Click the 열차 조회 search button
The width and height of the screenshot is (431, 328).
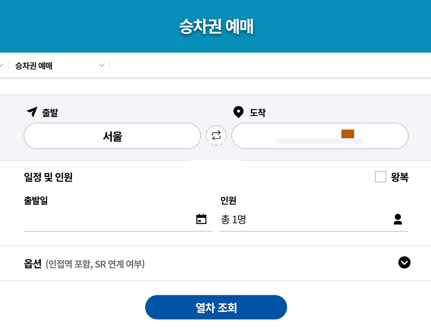coord(216,307)
